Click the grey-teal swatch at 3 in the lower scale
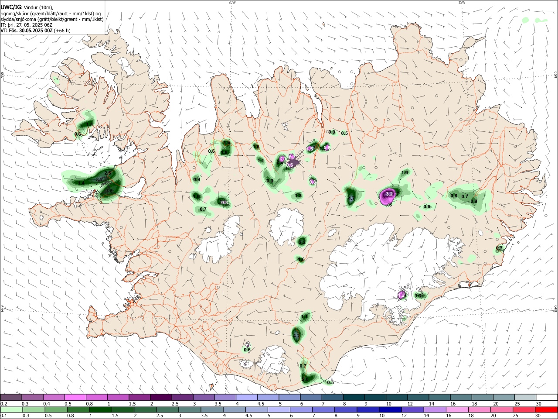The width and height of the screenshot is (558, 419). [x=190, y=409]
